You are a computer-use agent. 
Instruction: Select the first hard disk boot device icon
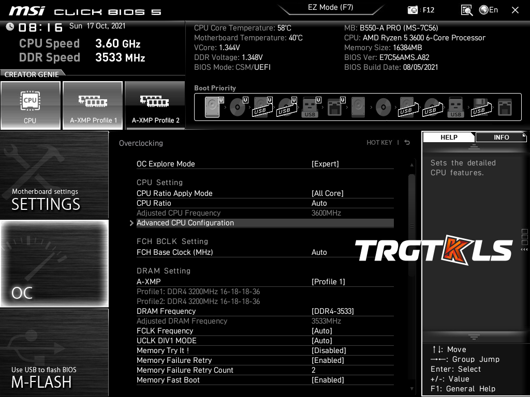pyautogui.click(x=213, y=108)
